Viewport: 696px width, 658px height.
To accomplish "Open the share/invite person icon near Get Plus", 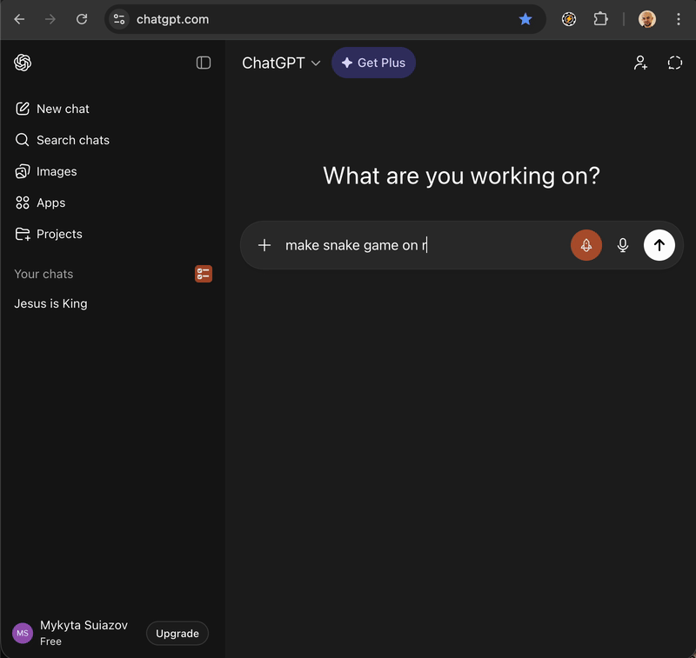I will pyautogui.click(x=640, y=63).
